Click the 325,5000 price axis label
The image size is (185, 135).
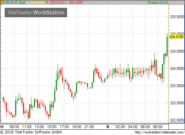coord(177,17)
